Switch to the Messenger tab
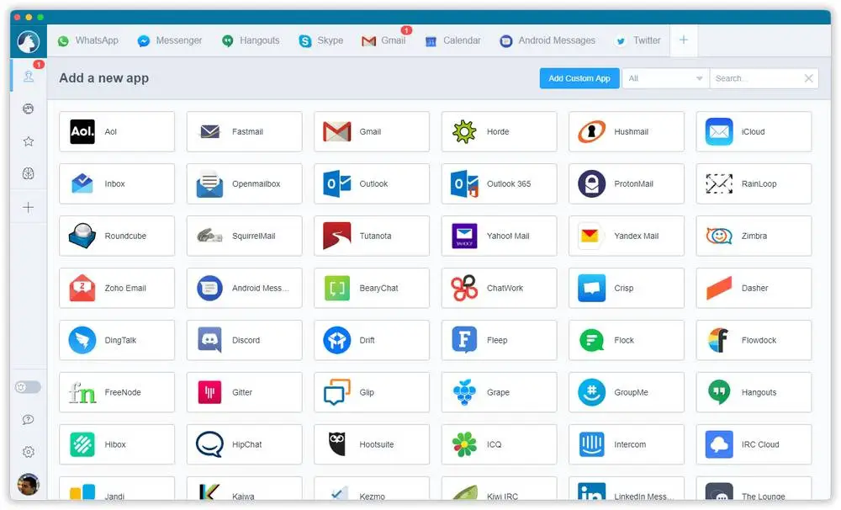 [x=170, y=40]
